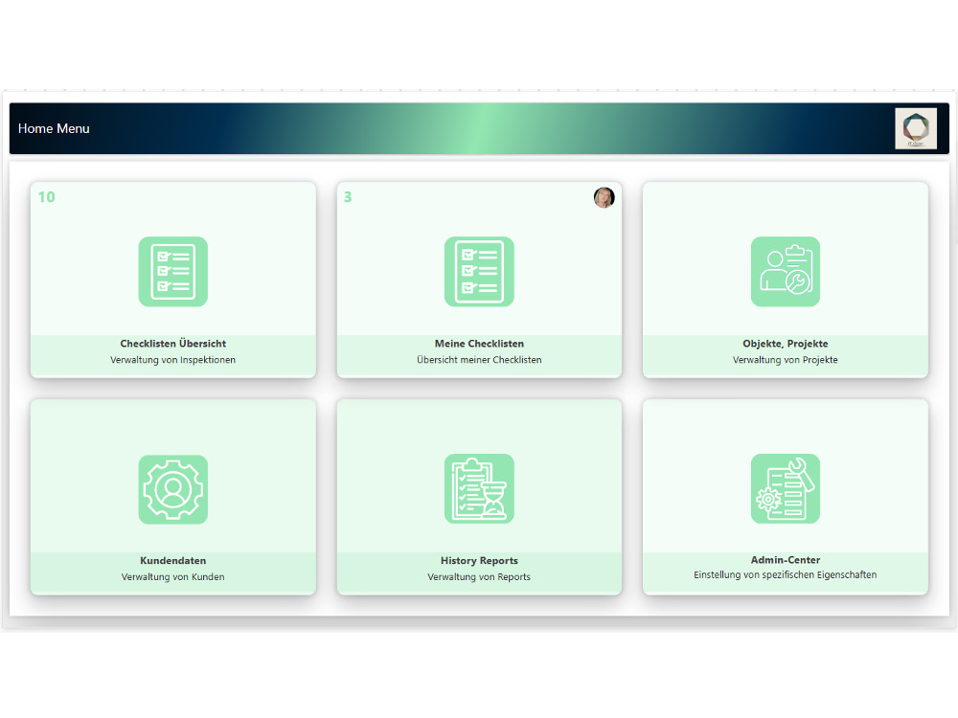Click the Home Menu header title
This screenshot has height=718, width=958.
coord(54,129)
